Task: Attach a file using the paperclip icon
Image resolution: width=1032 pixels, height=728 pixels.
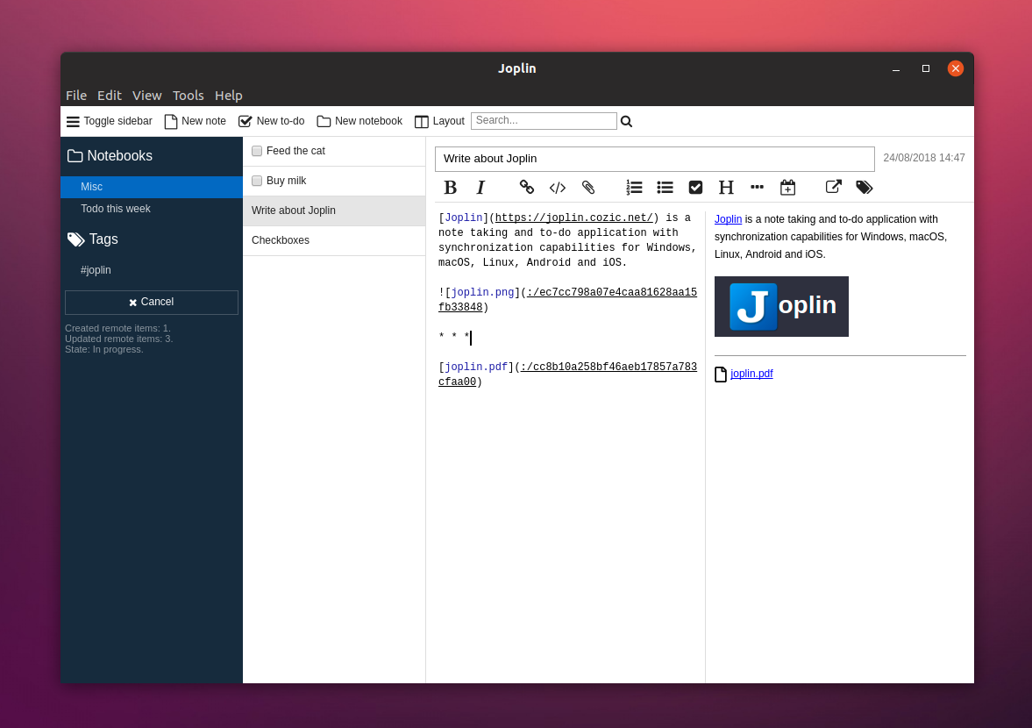Action: 587,187
